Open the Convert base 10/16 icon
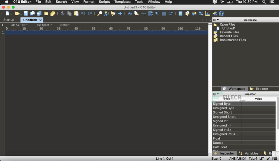The image size is (279, 161). pyautogui.click(x=221, y=14)
